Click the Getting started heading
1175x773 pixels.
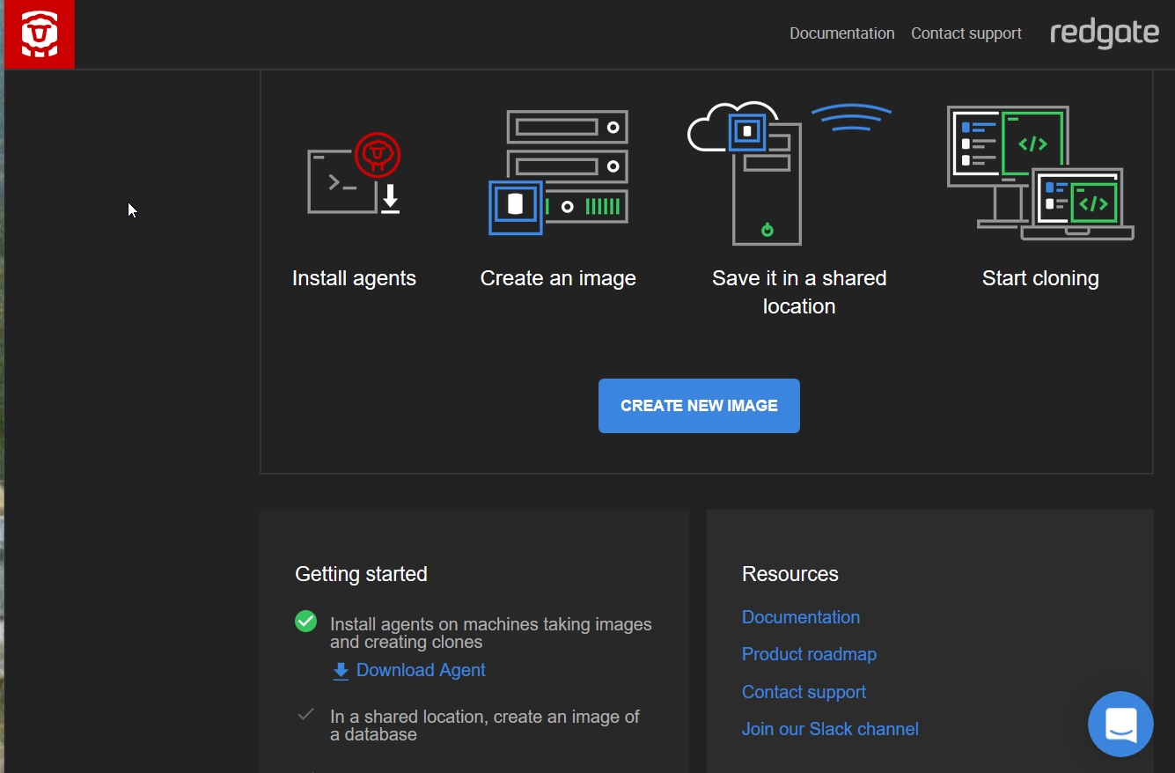(361, 574)
